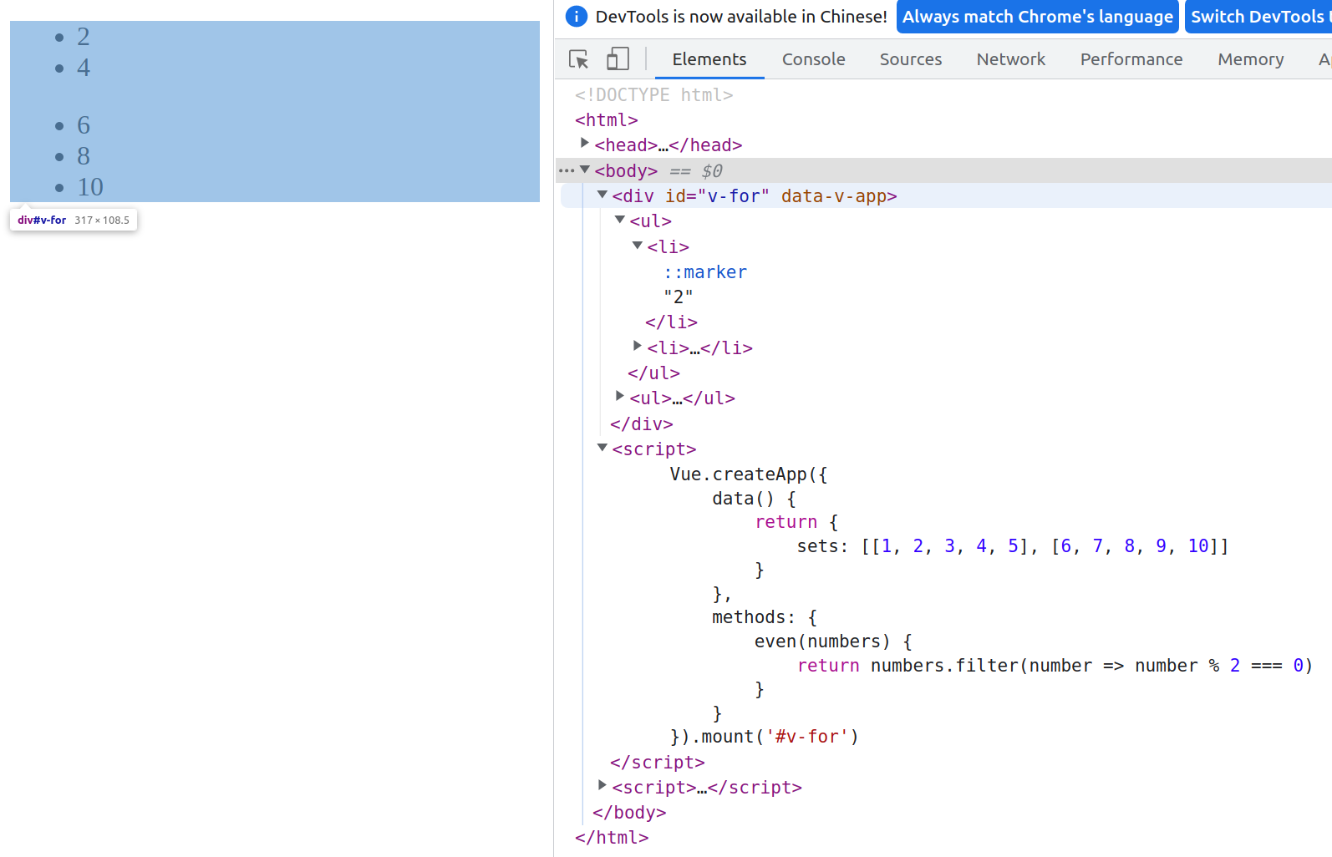Collapse the expanded li node
Screen dimensions: 1332x857
coord(637,246)
